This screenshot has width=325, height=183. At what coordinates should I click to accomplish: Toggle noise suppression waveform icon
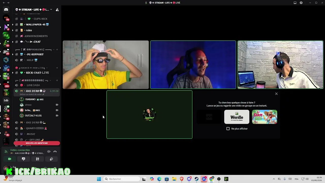pos(49,151)
